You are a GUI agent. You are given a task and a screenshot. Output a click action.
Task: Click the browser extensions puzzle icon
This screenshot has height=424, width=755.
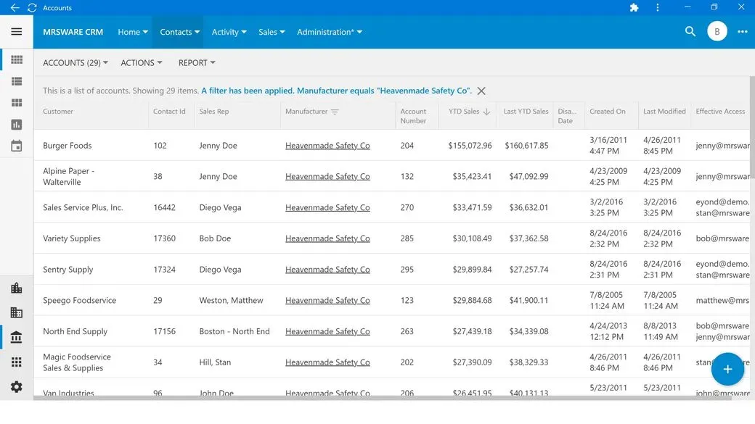click(634, 8)
